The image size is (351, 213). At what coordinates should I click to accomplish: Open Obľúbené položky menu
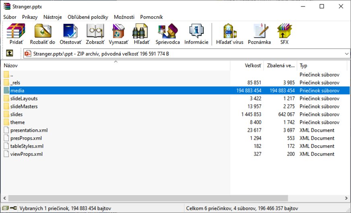pyautogui.click(x=88, y=17)
